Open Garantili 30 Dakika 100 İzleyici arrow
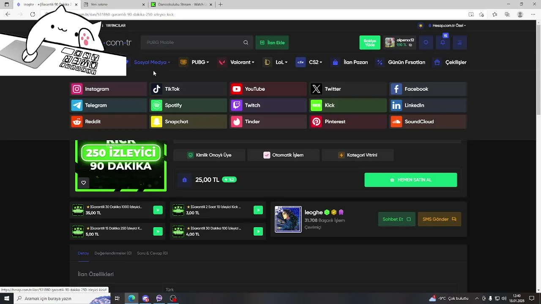 tap(258, 231)
